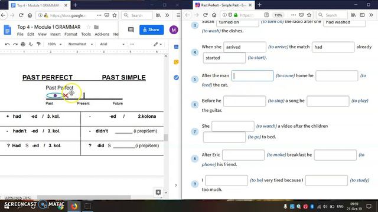Go home in the right Firefox window
This screenshot has width=378, height=212.
click(x=214, y=15)
